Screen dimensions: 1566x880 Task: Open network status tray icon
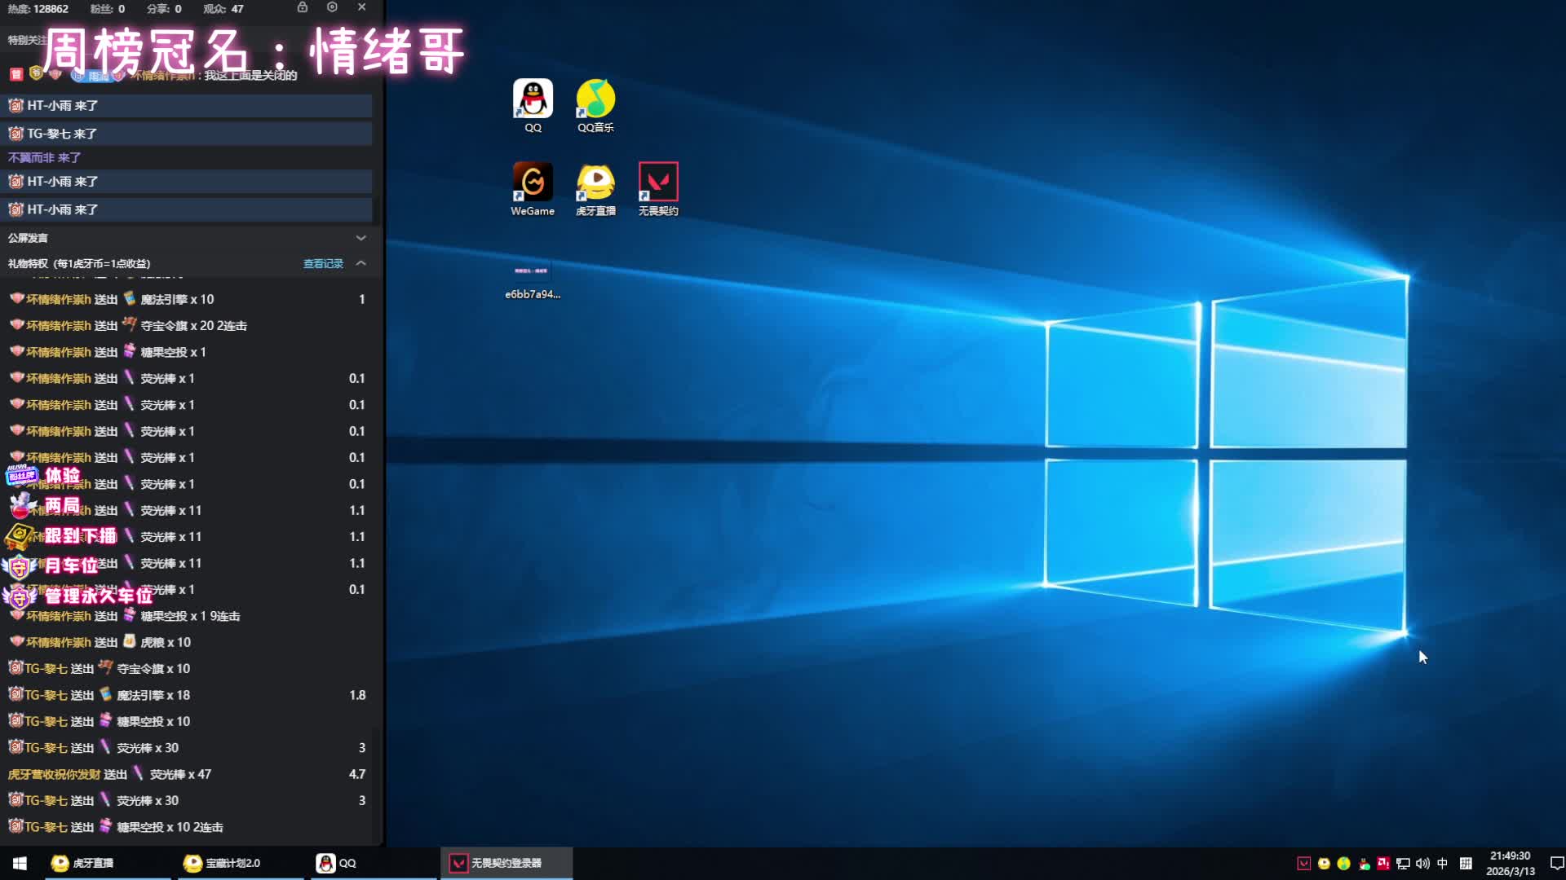point(1403,864)
